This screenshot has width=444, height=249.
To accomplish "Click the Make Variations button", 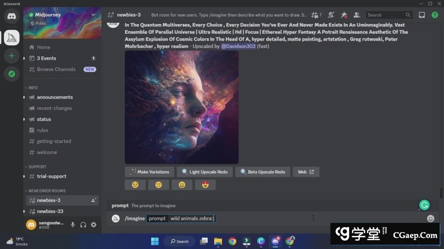I will 150,172.
